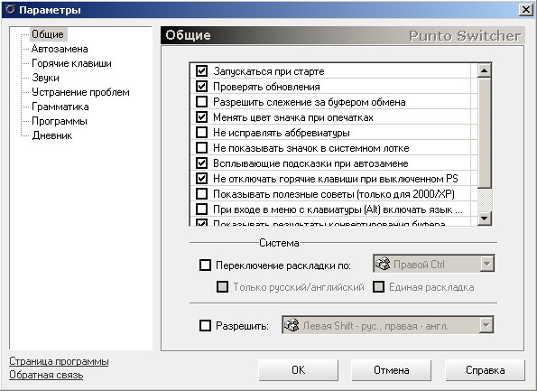
Task: Enable Переключение раскладки по checkbox
Action: [x=205, y=265]
